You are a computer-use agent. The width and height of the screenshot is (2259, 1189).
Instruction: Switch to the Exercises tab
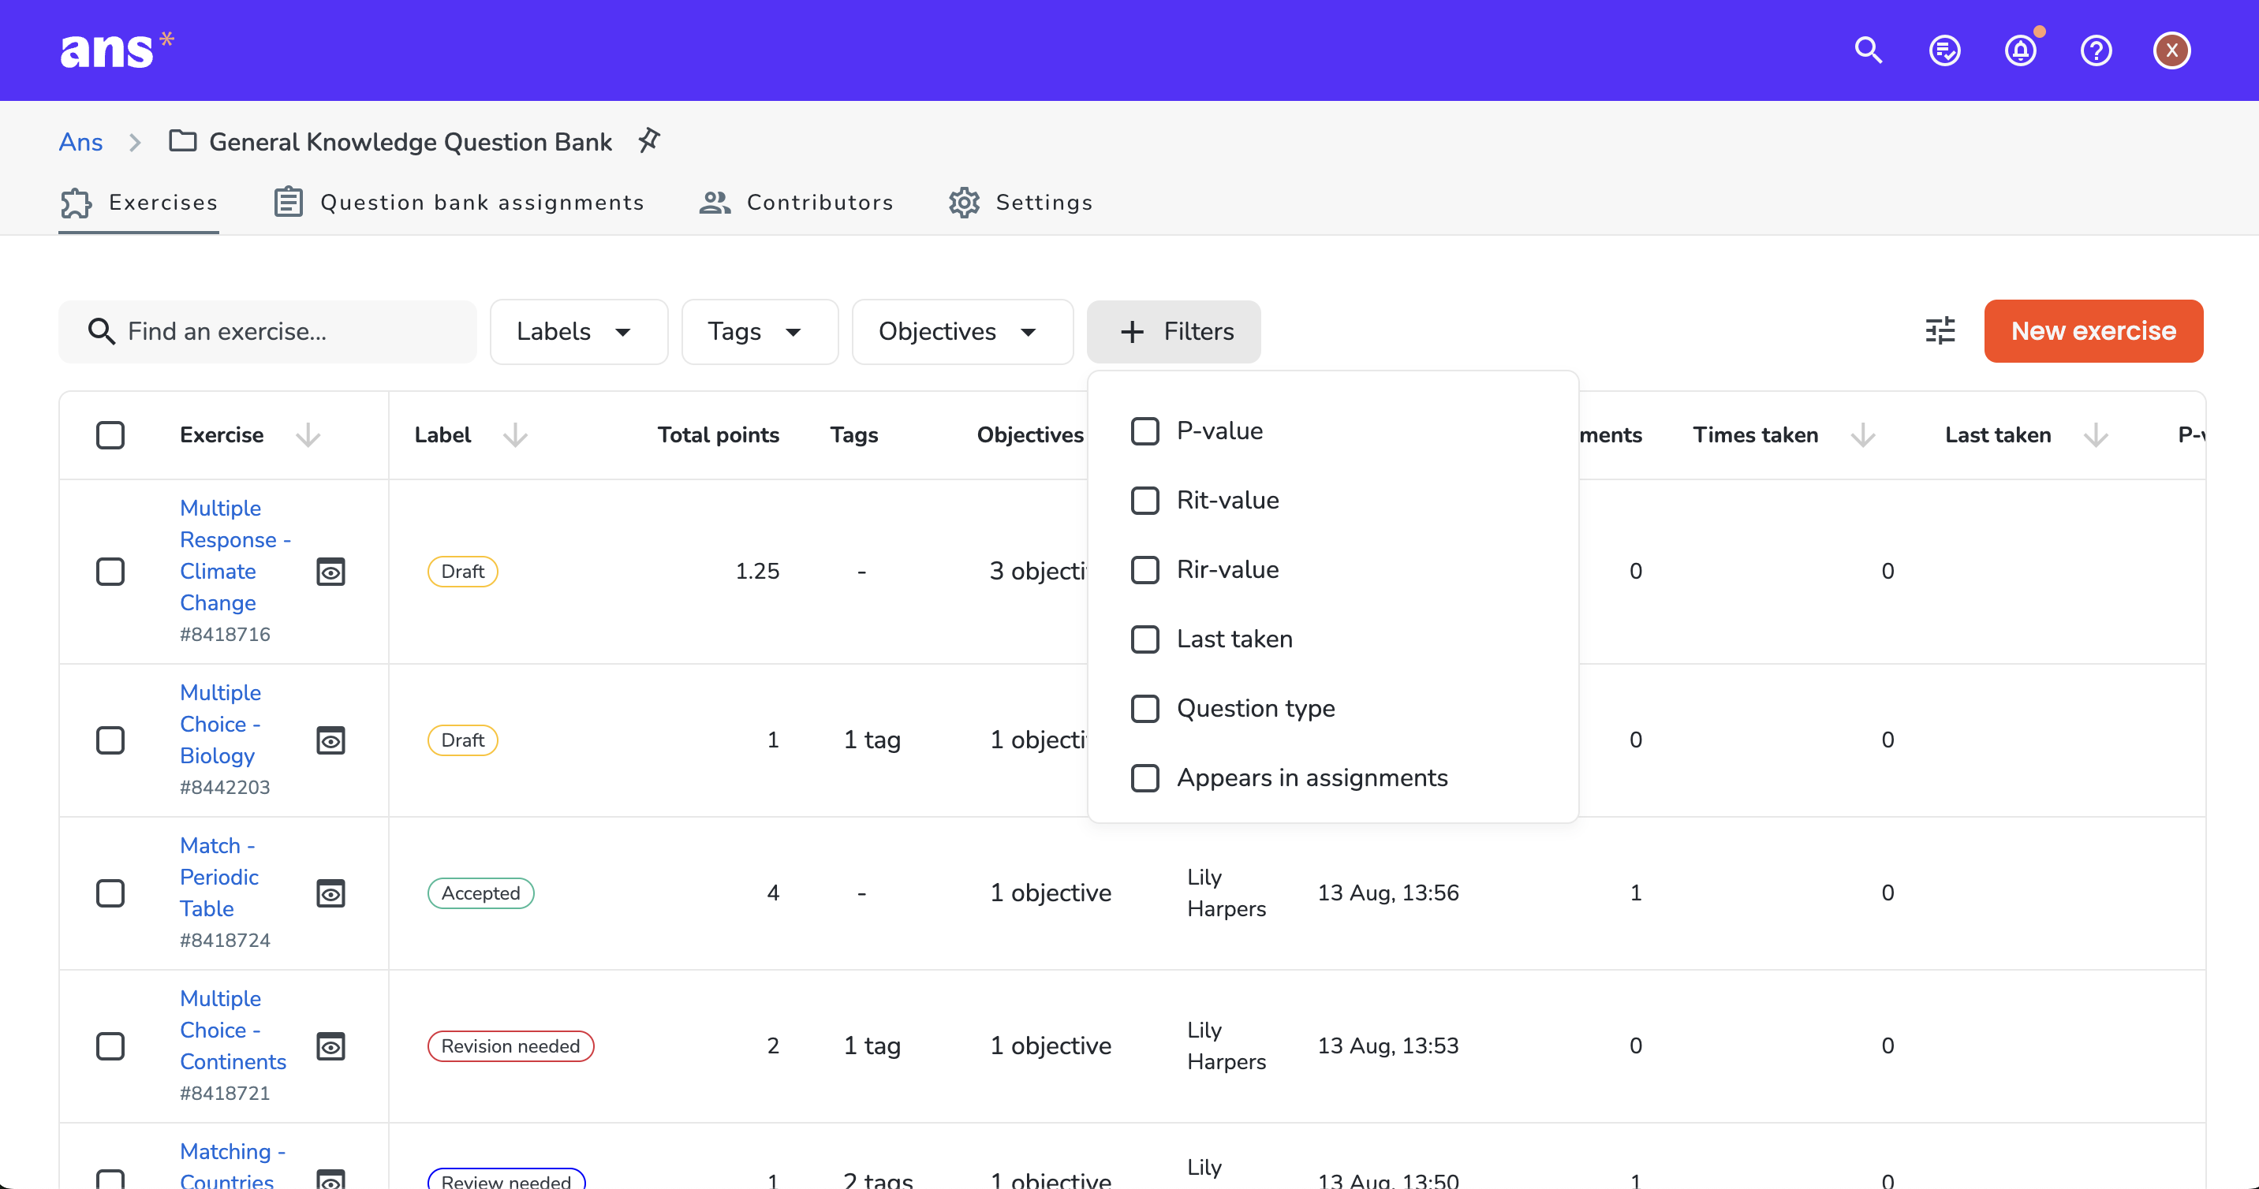pyautogui.click(x=139, y=203)
